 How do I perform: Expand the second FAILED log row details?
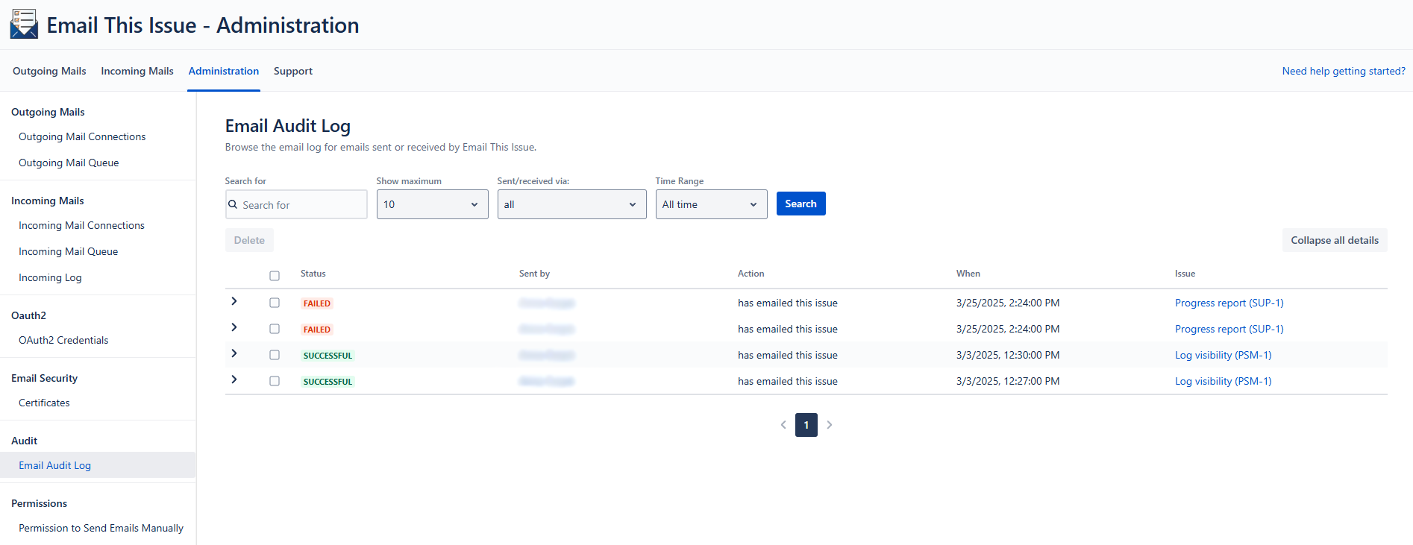[234, 327]
